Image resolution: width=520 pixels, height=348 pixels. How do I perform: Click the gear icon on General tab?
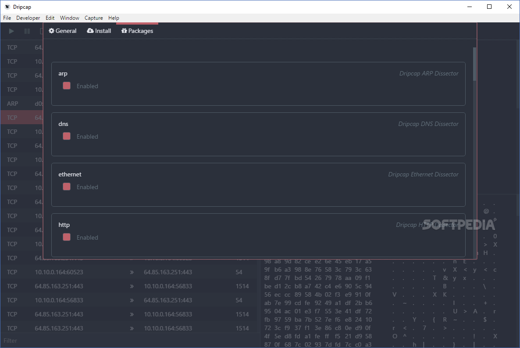pos(51,31)
